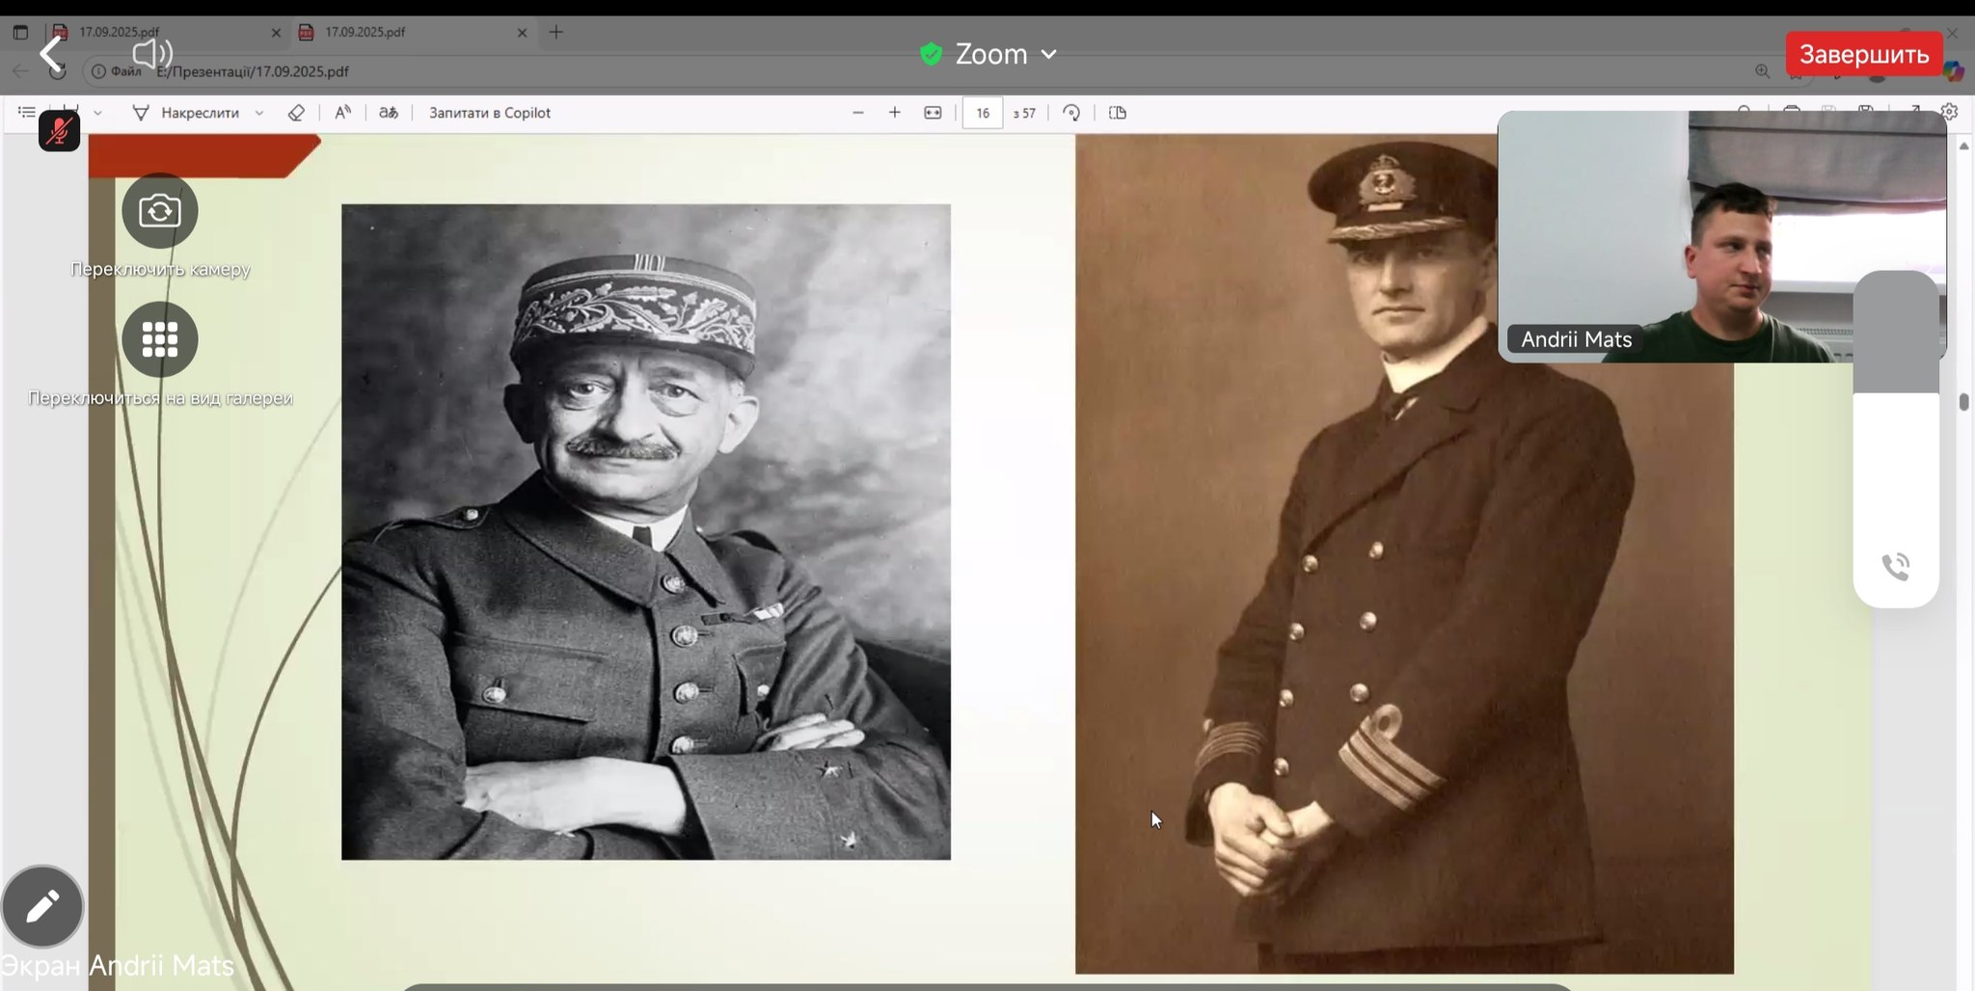Expand the Zoom meeting info dropdown
Viewport: 1975px width, 991px height.
[1048, 54]
